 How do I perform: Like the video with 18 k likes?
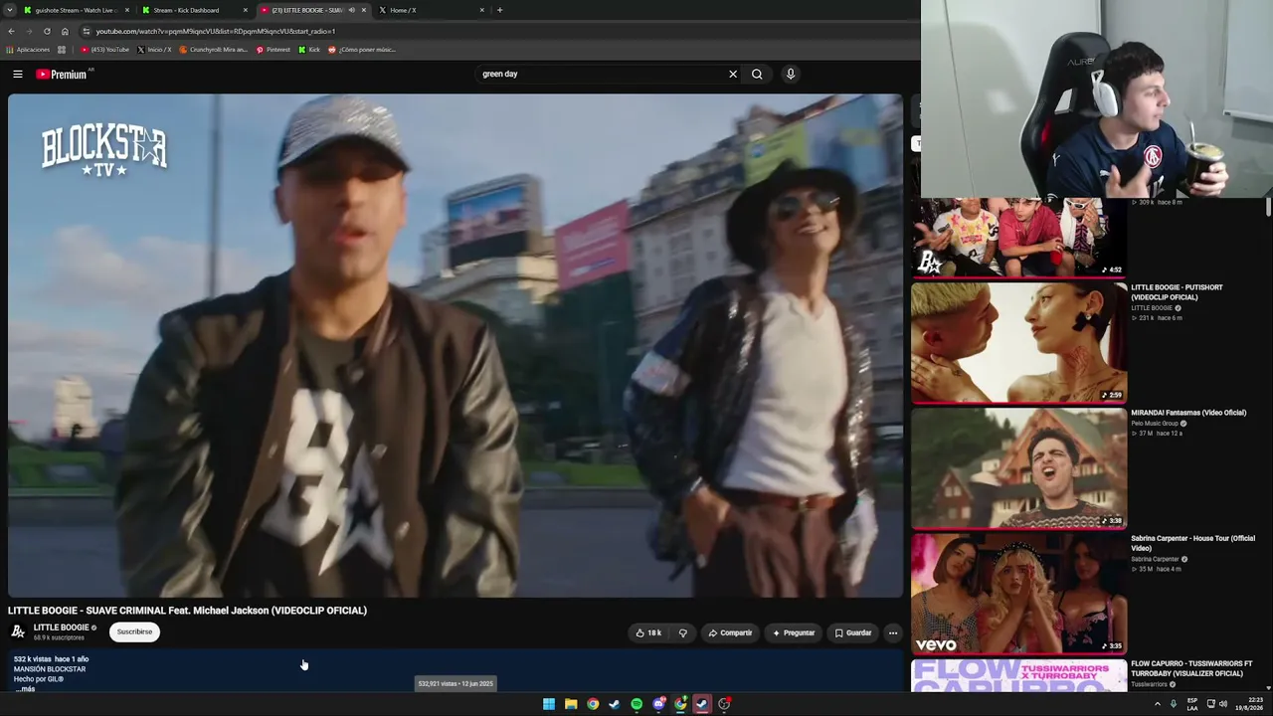648,632
